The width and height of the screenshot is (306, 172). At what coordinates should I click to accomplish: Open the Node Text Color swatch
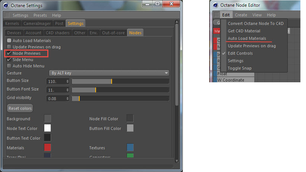point(47,128)
